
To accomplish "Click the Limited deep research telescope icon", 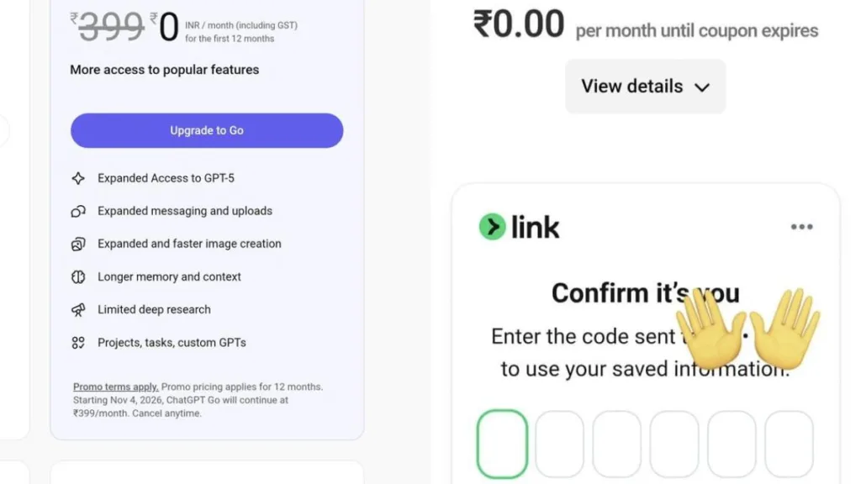I will (x=78, y=309).
